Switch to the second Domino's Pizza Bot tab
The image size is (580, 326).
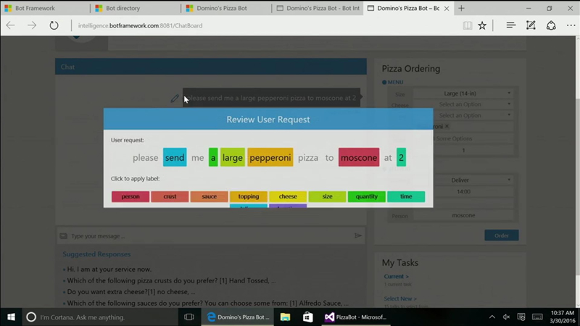point(226,8)
